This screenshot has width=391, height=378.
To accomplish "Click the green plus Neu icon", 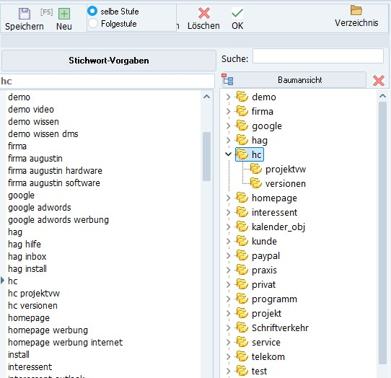I will coord(64,14).
